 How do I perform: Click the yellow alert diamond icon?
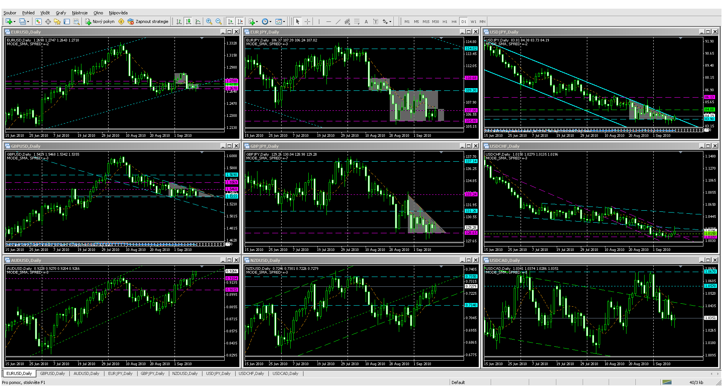(121, 21)
